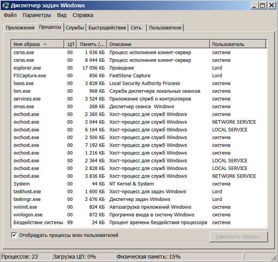Screen dimensions: 278x262
Task: Click the Проводник description cell
Action: (x=122, y=68)
